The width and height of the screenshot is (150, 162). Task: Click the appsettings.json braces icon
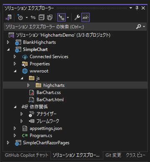tap(25, 129)
